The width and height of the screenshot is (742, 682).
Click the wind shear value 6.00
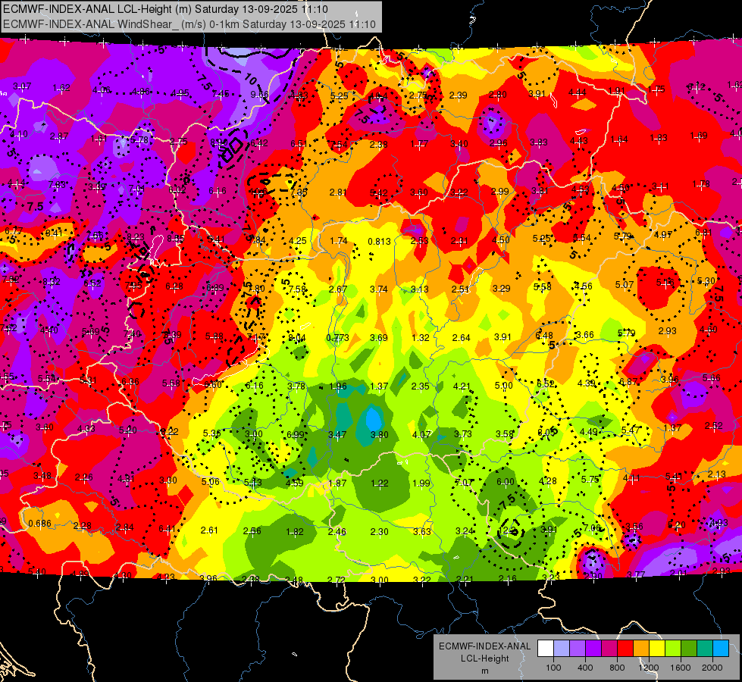point(505,481)
